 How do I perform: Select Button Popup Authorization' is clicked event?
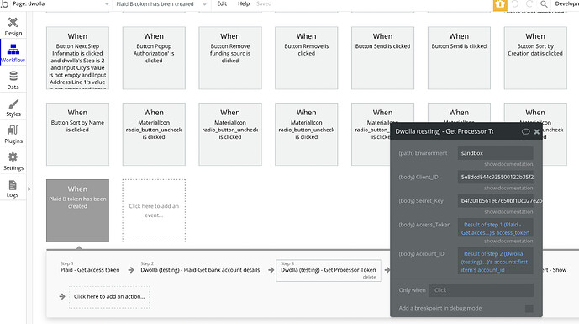tap(154, 58)
